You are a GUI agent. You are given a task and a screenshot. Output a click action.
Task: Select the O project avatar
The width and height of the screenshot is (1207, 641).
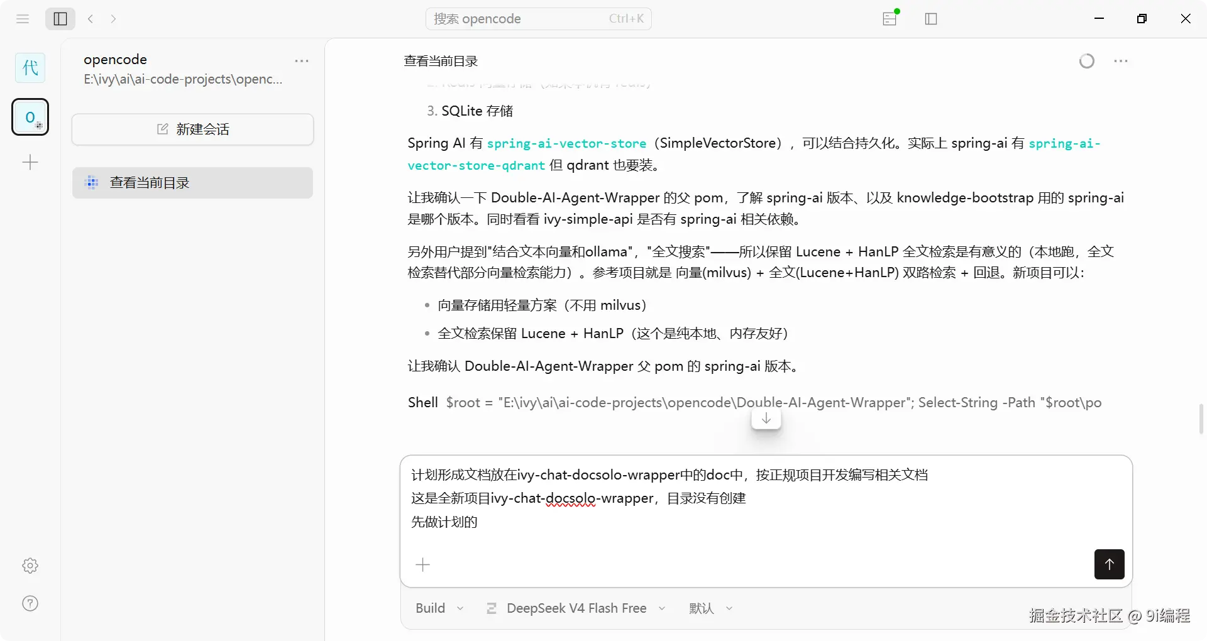[x=30, y=117]
